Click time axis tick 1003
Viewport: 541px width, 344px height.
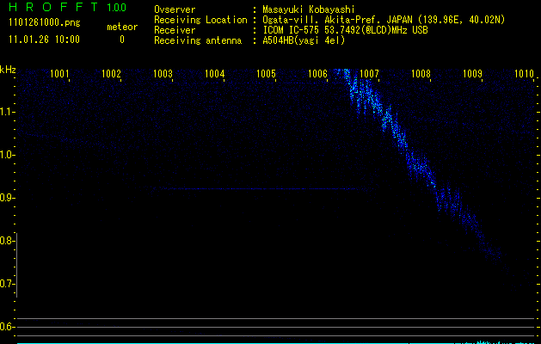click(x=163, y=73)
